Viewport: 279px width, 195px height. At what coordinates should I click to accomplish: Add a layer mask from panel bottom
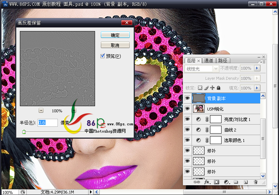[x=217, y=182]
